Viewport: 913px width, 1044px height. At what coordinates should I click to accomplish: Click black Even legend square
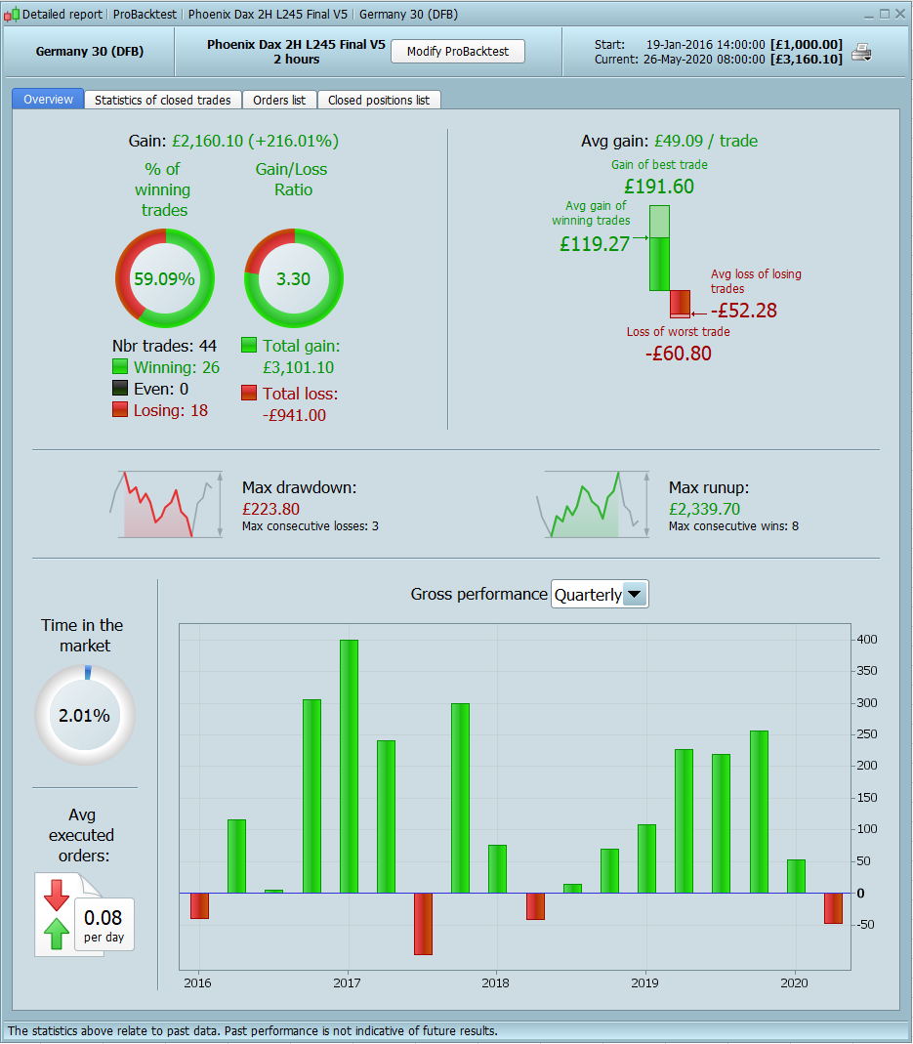tap(120, 388)
